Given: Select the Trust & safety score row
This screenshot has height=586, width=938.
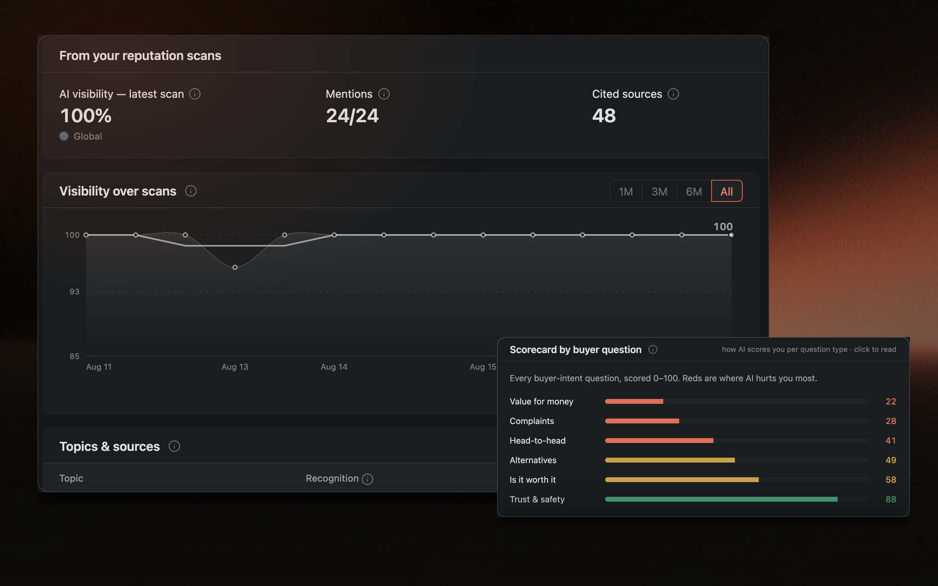Looking at the screenshot, I should click(x=703, y=500).
